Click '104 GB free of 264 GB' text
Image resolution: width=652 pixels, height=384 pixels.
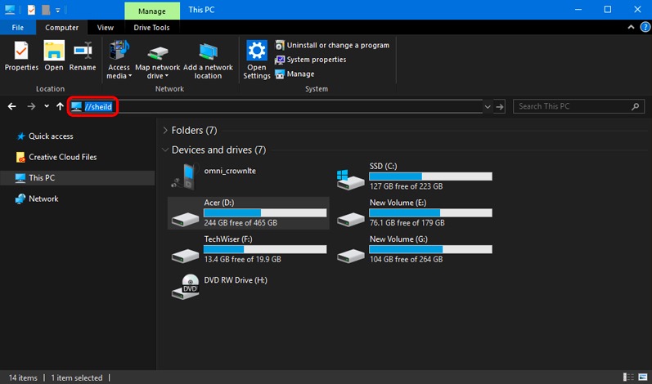407,260
